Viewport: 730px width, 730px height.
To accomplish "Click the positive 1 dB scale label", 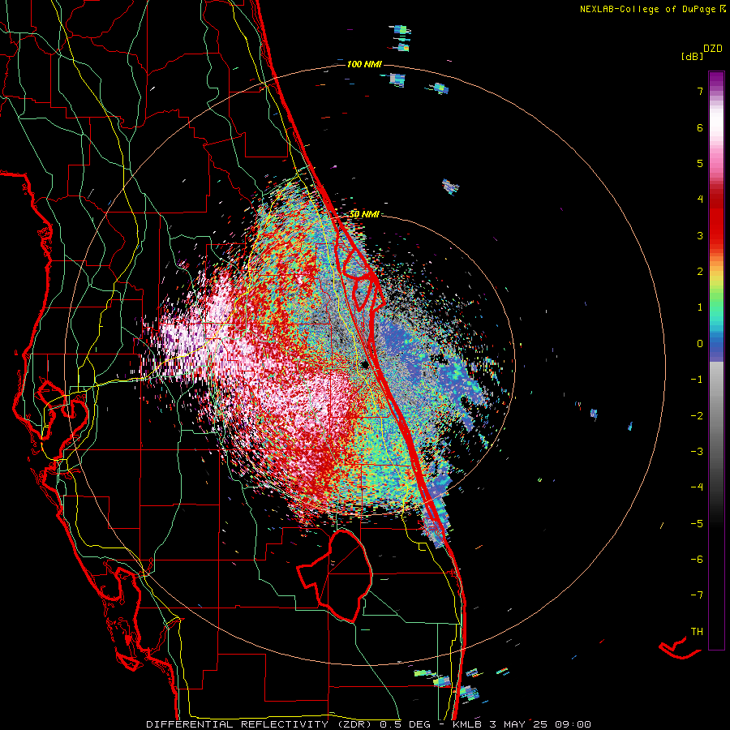I will [x=700, y=307].
